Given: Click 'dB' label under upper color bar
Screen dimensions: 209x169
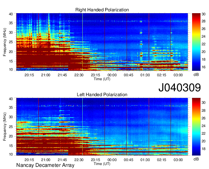Looking at the screenshot, I should tap(196, 75).
